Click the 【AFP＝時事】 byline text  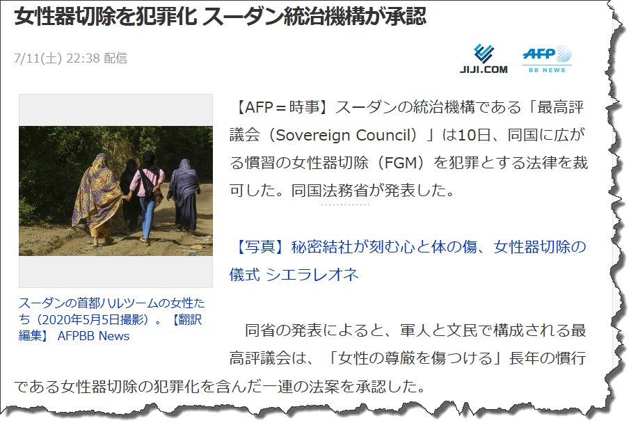point(282,107)
